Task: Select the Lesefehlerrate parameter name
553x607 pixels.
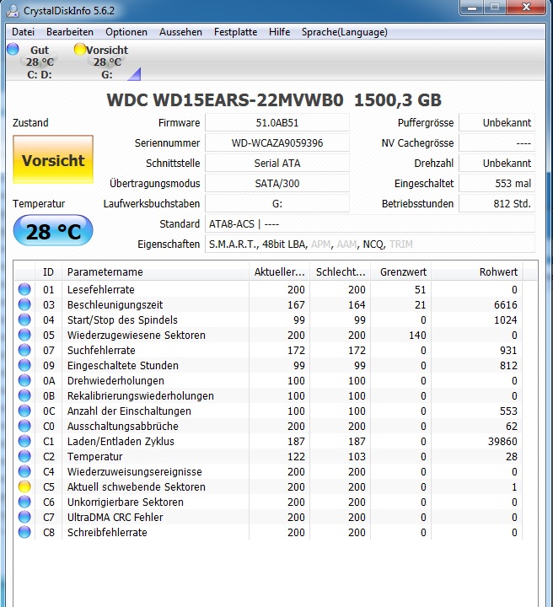Action: [100, 289]
